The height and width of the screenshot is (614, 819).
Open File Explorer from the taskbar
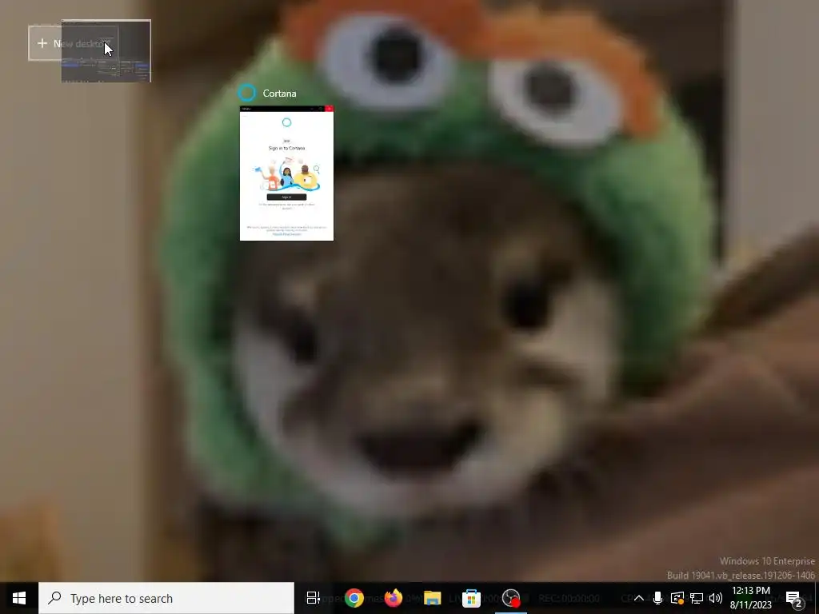(x=432, y=598)
